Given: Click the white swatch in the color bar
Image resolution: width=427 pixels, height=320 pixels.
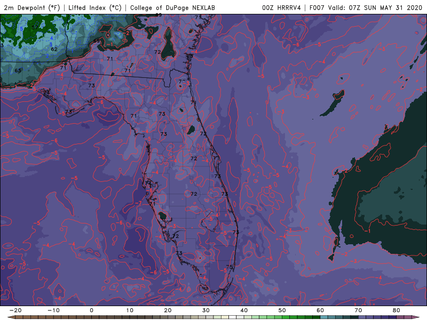Looking at the screenshot, I should click(233, 317).
